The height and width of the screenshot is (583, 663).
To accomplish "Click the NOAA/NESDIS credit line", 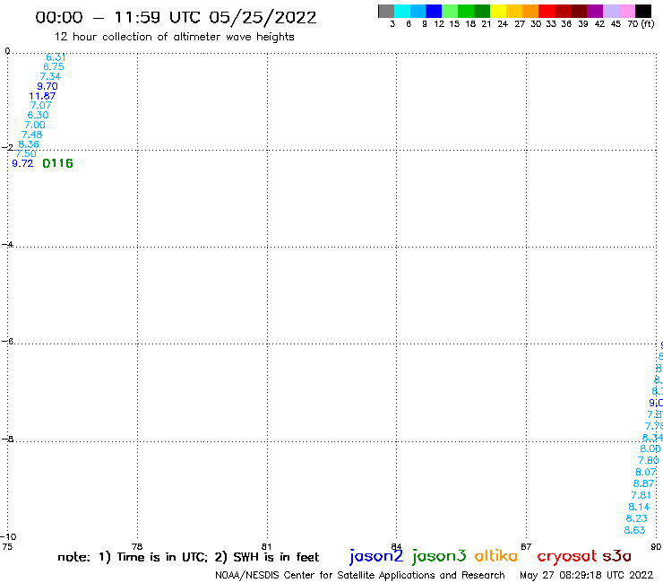I will click(360, 576).
